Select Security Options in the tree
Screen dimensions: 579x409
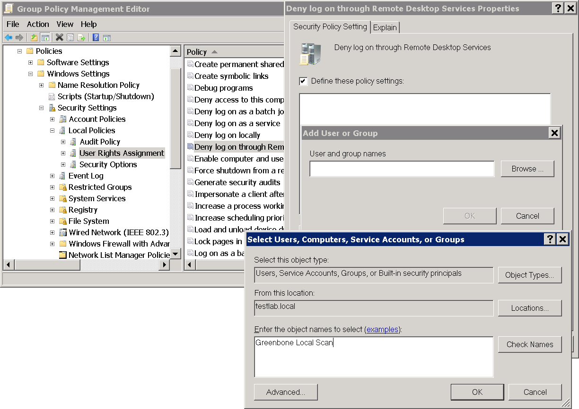(x=108, y=165)
